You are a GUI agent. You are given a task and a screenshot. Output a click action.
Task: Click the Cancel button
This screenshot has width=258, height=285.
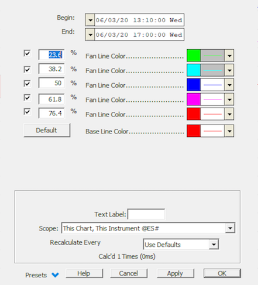[x=129, y=273]
